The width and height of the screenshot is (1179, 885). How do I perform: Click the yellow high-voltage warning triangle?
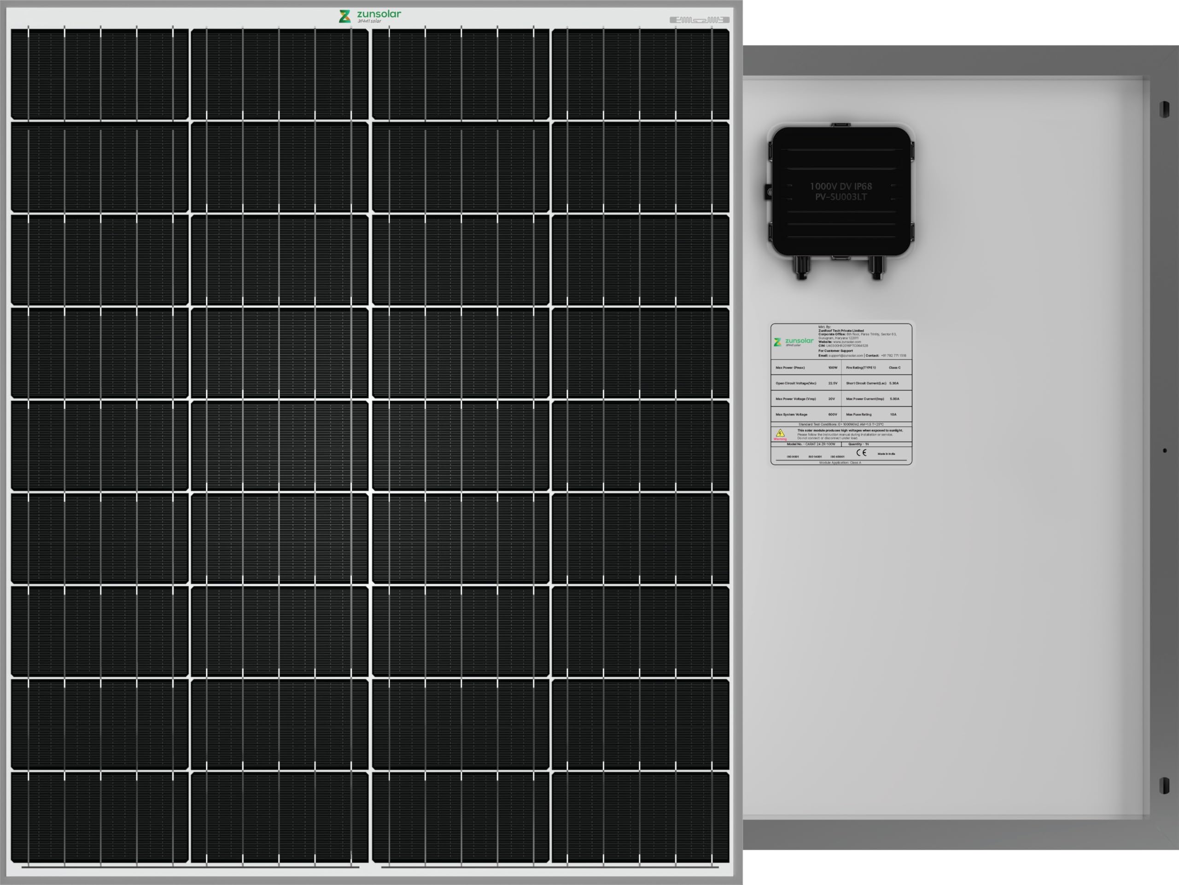pyautogui.click(x=780, y=433)
